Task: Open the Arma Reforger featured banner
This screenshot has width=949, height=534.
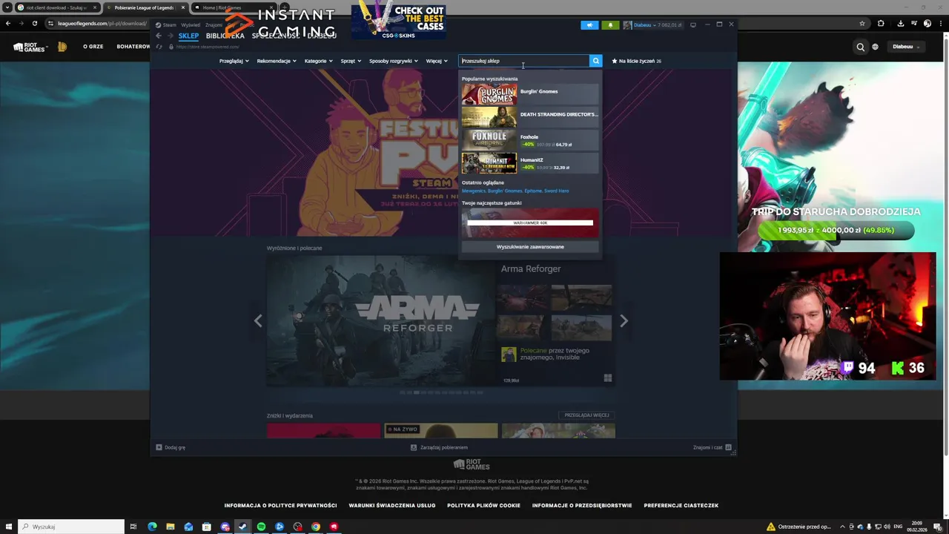Action: click(x=382, y=320)
